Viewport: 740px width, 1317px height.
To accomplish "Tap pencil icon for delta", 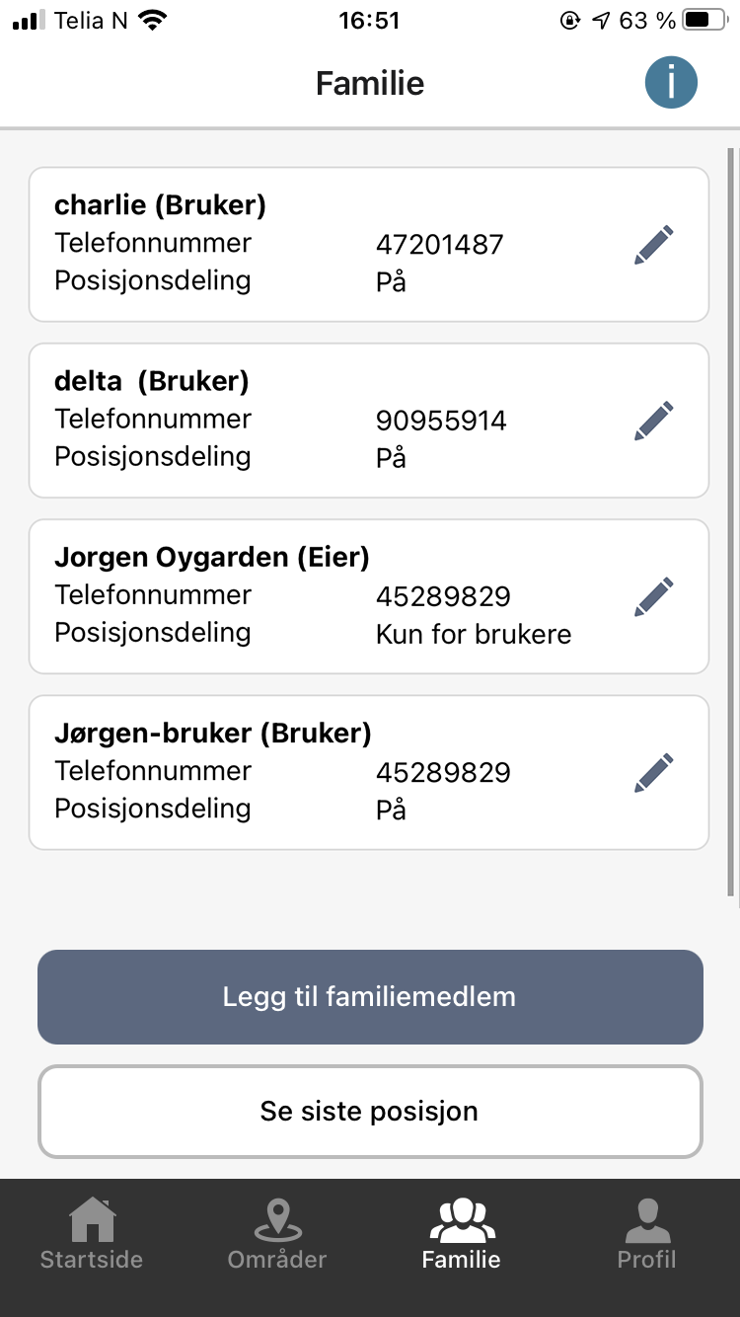I will coord(653,421).
